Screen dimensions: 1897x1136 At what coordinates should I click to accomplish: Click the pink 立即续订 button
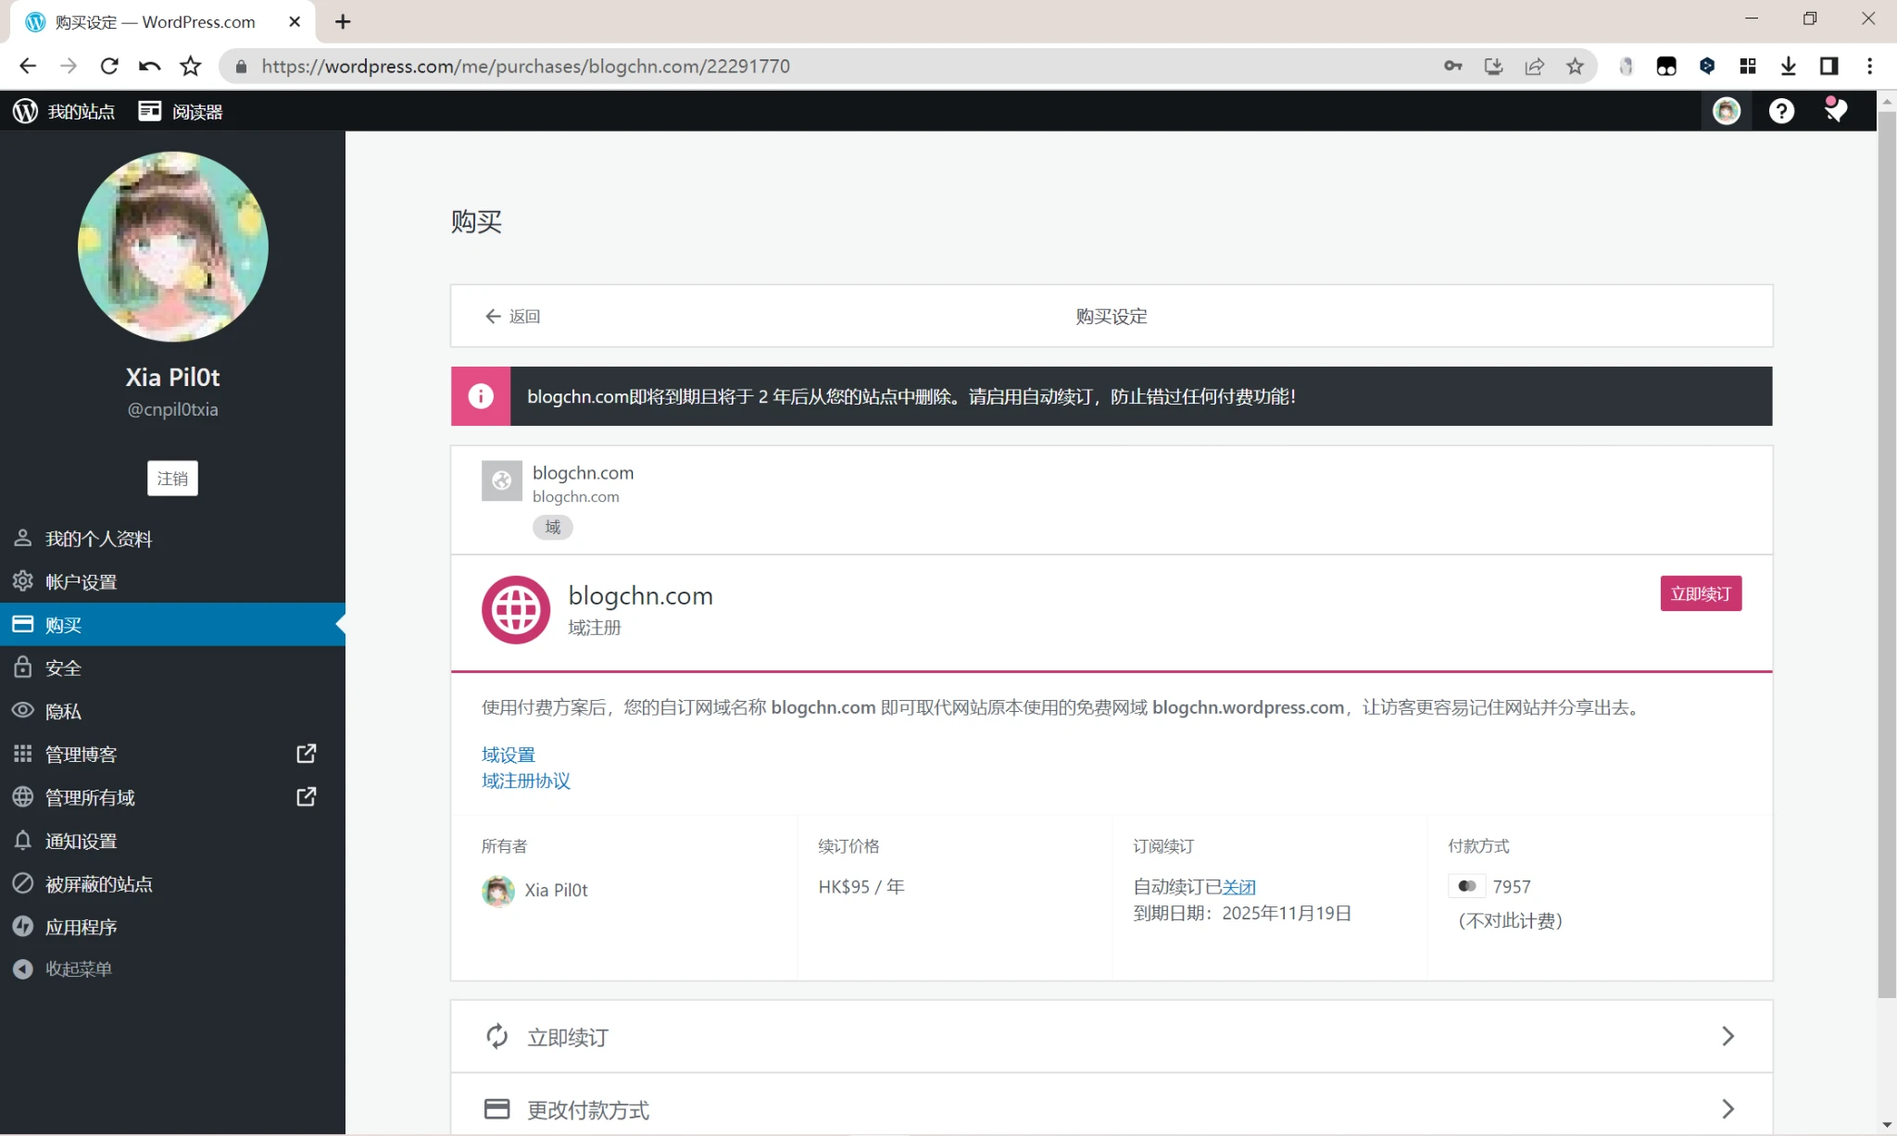pos(1700,593)
